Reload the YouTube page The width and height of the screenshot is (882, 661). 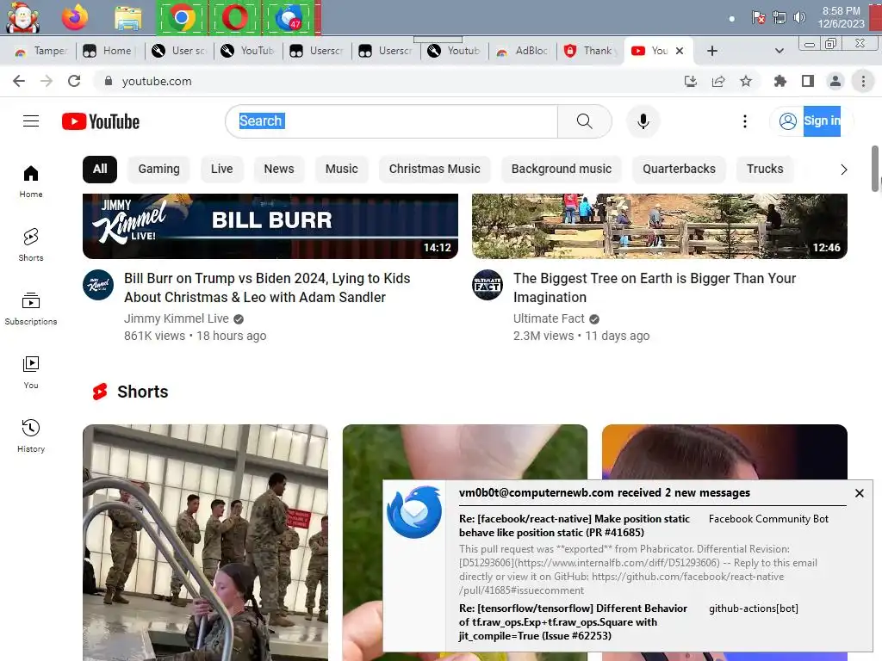pos(74,81)
